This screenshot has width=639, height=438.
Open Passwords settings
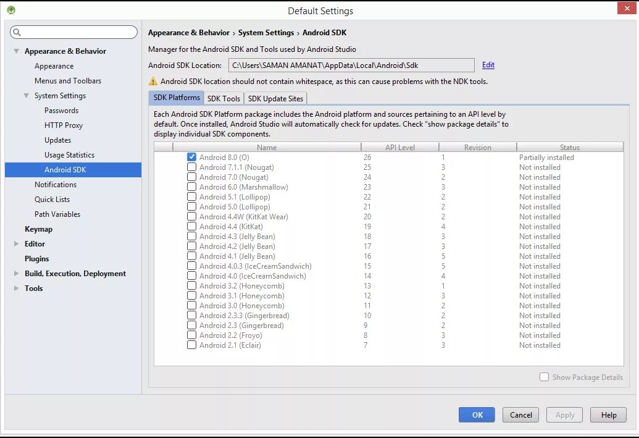tap(61, 111)
